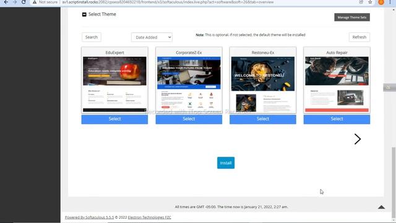Image resolution: width=396 pixels, height=223 pixels.
Task: Go back with the browser back arrow
Action: click(6, 2)
